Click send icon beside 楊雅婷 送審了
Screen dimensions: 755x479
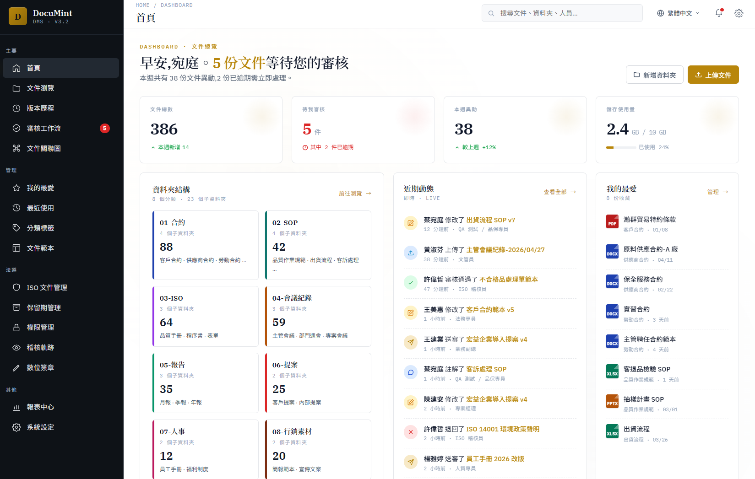[411, 462]
